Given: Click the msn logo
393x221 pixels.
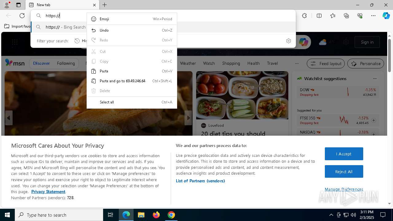Looking at the screenshot, I should point(15,63).
